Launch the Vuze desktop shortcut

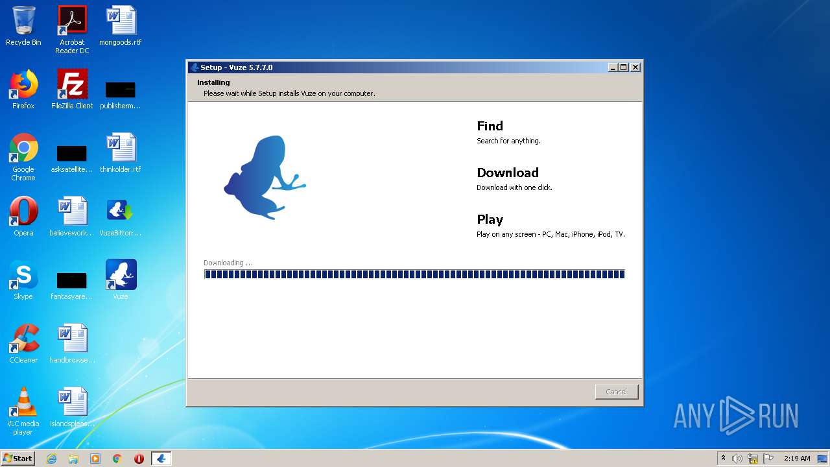tap(121, 280)
